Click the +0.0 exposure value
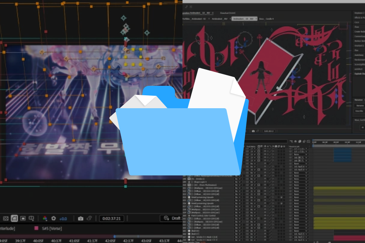Image resolution: width=365 pixels, height=243 pixels. [63, 219]
